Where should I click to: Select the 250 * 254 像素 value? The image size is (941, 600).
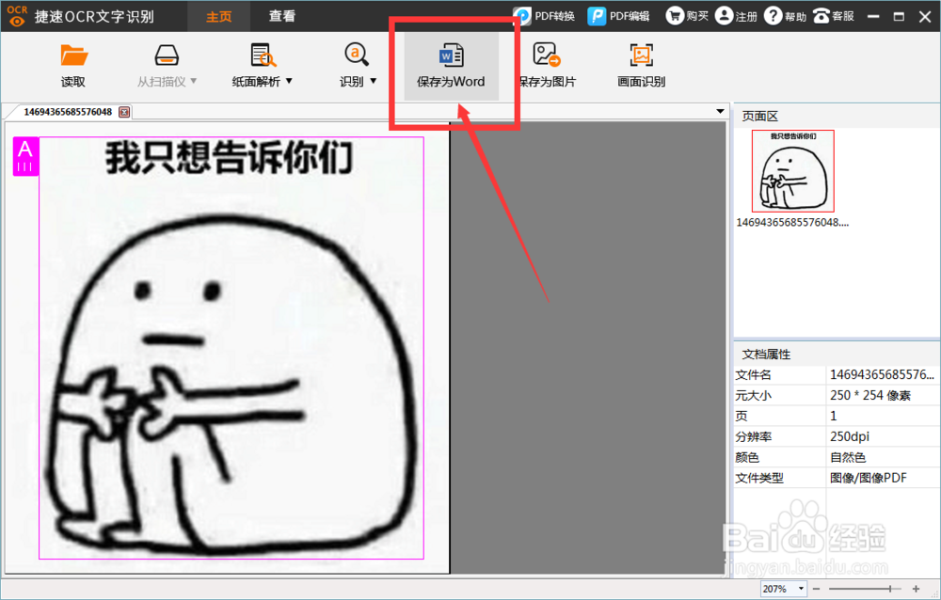(870, 395)
